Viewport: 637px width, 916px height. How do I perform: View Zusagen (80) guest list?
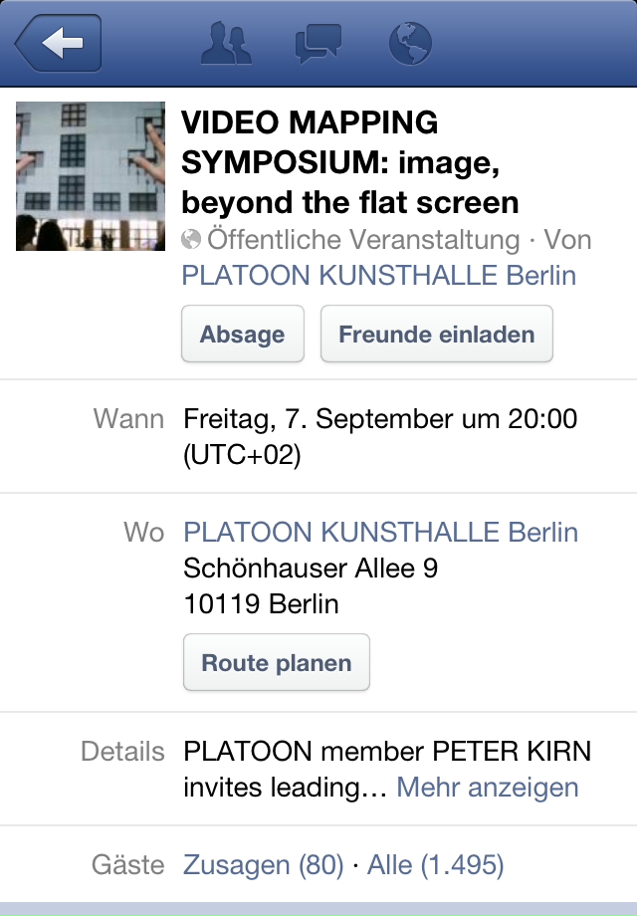[x=264, y=864]
